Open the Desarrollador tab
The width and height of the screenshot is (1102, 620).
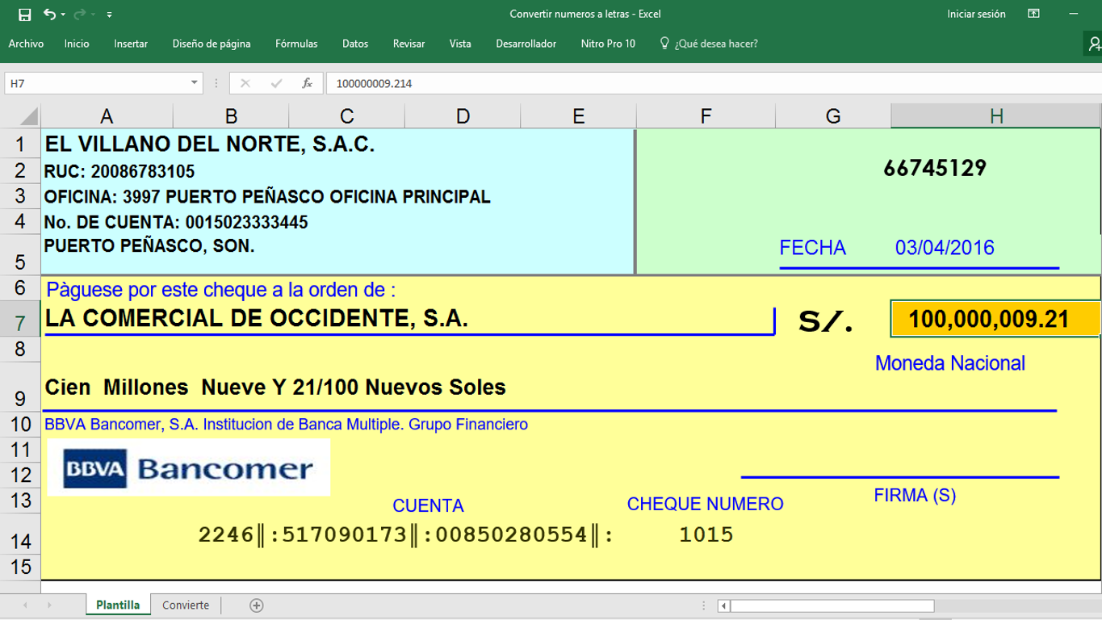point(526,44)
